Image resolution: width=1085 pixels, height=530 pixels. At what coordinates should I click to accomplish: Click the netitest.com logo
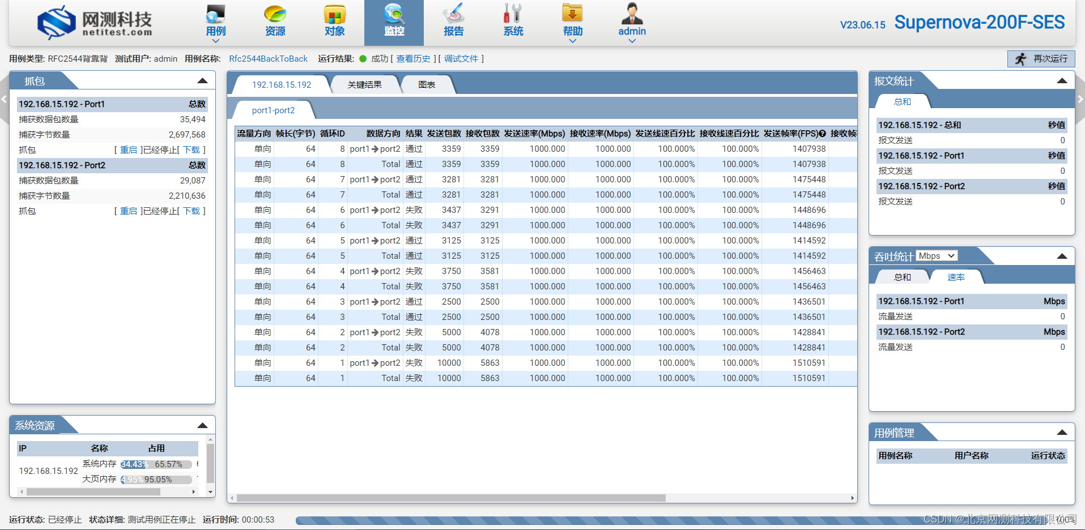[95, 23]
